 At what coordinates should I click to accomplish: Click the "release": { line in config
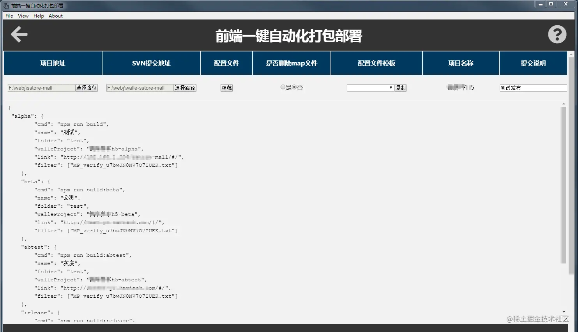tap(40, 313)
